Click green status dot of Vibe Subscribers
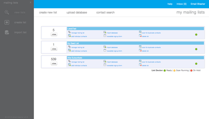209x119 pixels. click(196, 64)
